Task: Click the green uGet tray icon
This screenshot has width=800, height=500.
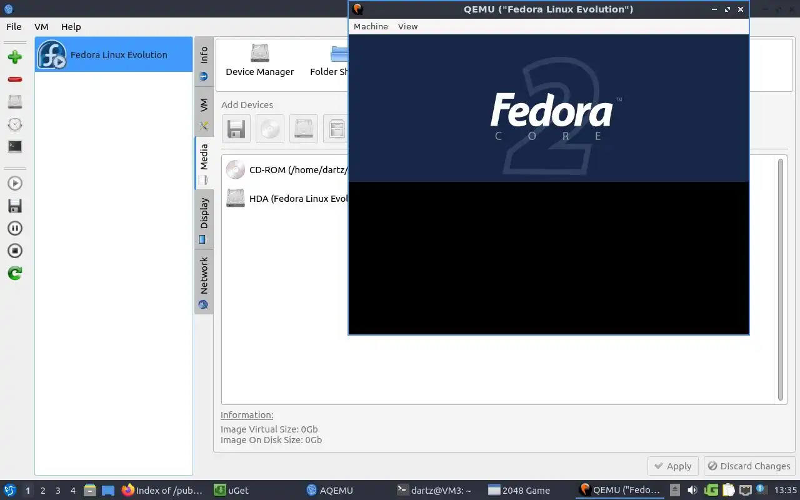Action: tap(711, 490)
